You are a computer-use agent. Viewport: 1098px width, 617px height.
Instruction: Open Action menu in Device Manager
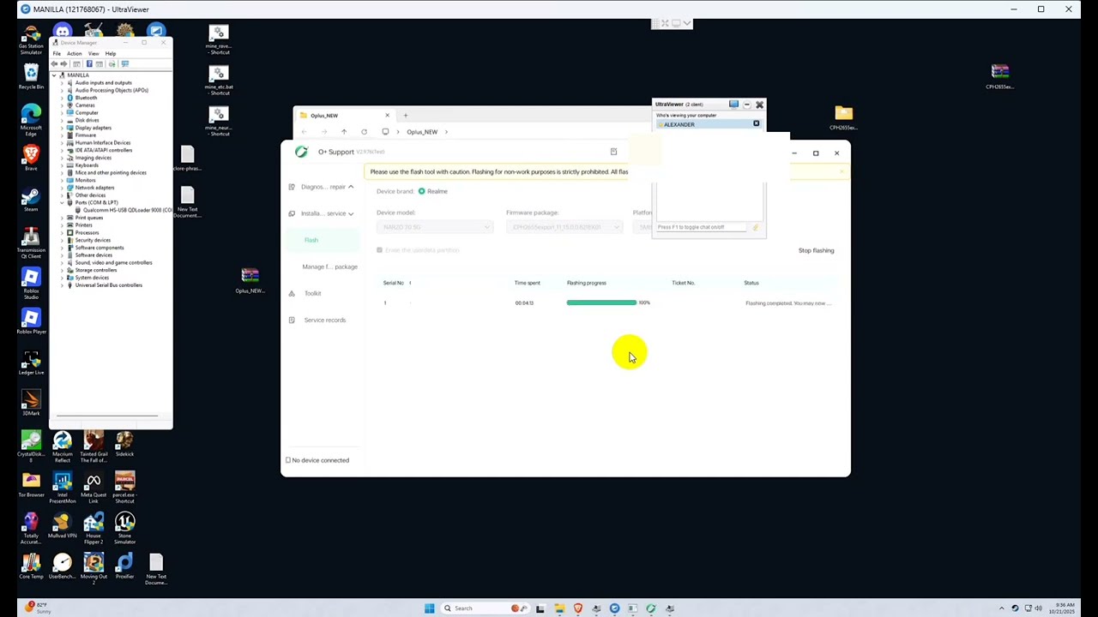coord(75,53)
